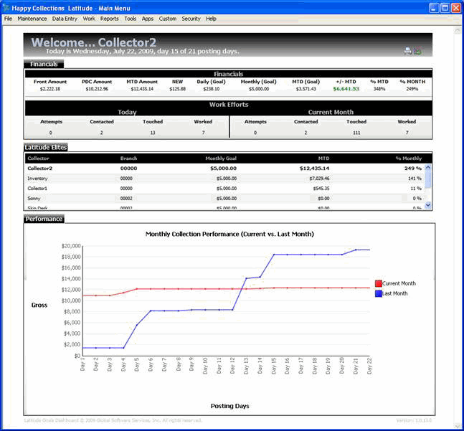Click the $12,435.14 MTD value for Collector2
Viewport: 464px width, 431px height.
pos(314,169)
